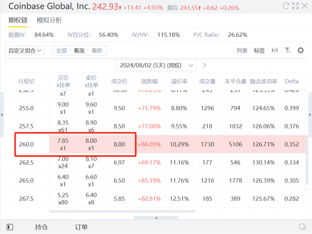This screenshot has width=312, height=234.
Task: Click bid 5.25 x80 in 267.5 row
Action: coord(63,199)
